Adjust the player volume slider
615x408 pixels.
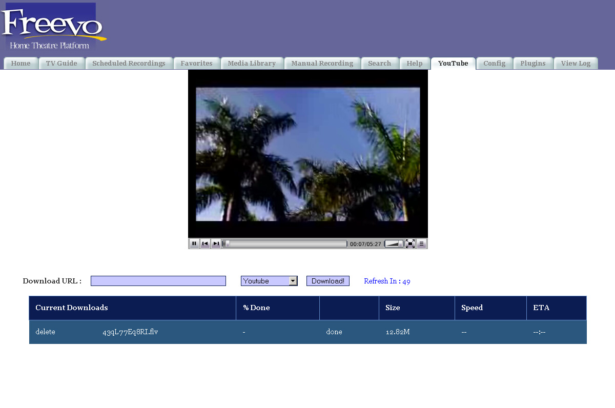coord(394,244)
